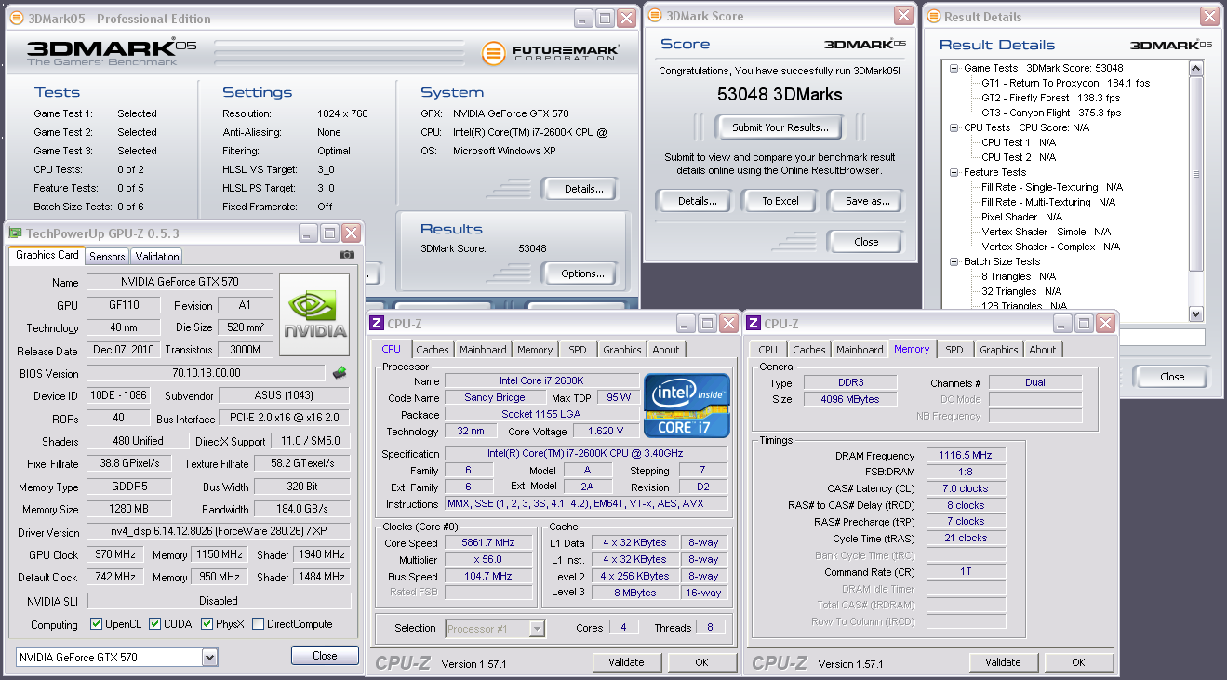Open About tab in left CPU-Z window

click(x=665, y=350)
